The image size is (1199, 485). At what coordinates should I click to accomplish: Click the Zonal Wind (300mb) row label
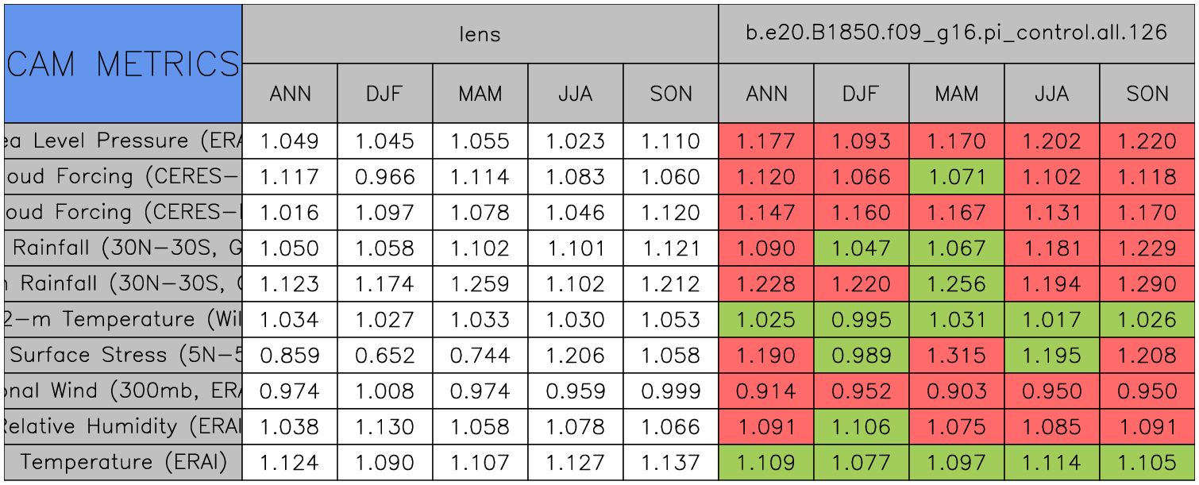(123, 391)
